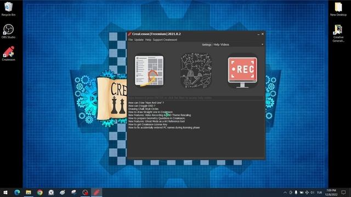
Task: Open the clock showing 7:09 PM
Action: (x=331, y=192)
